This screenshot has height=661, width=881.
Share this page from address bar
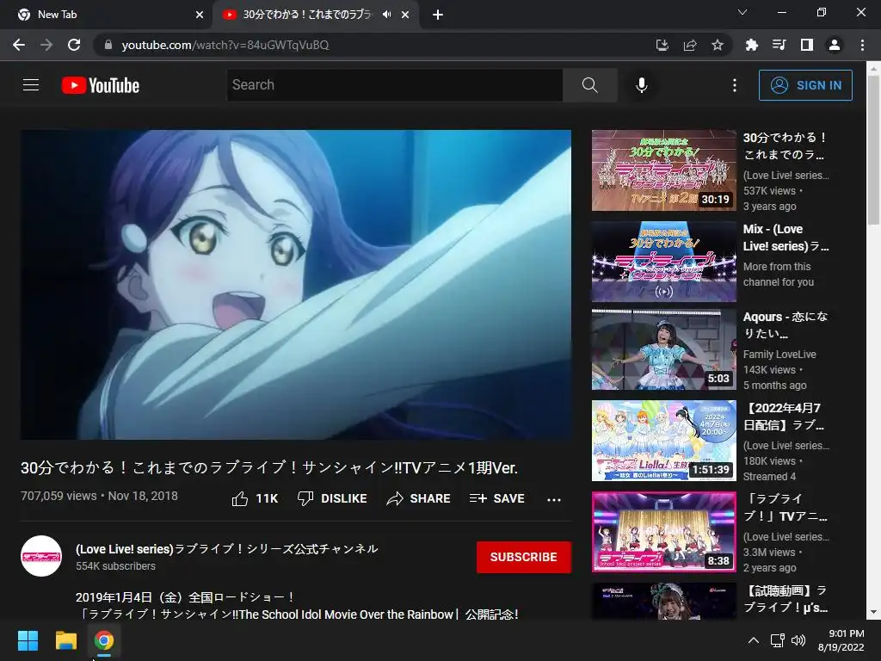point(690,45)
